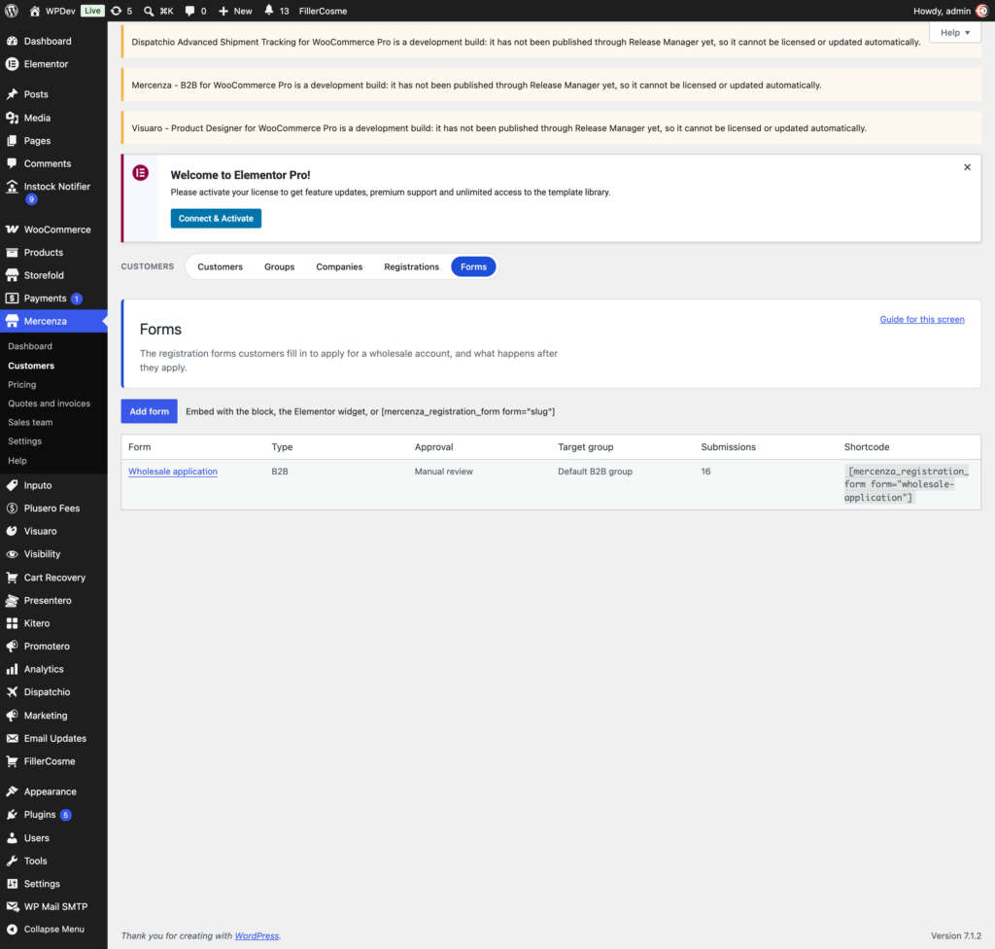Click the Pages sidebar icon
The width and height of the screenshot is (995, 949).
[12, 140]
